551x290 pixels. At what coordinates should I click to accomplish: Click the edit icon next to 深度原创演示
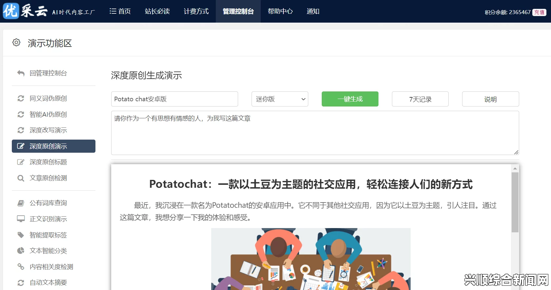[x=21, y=146]
